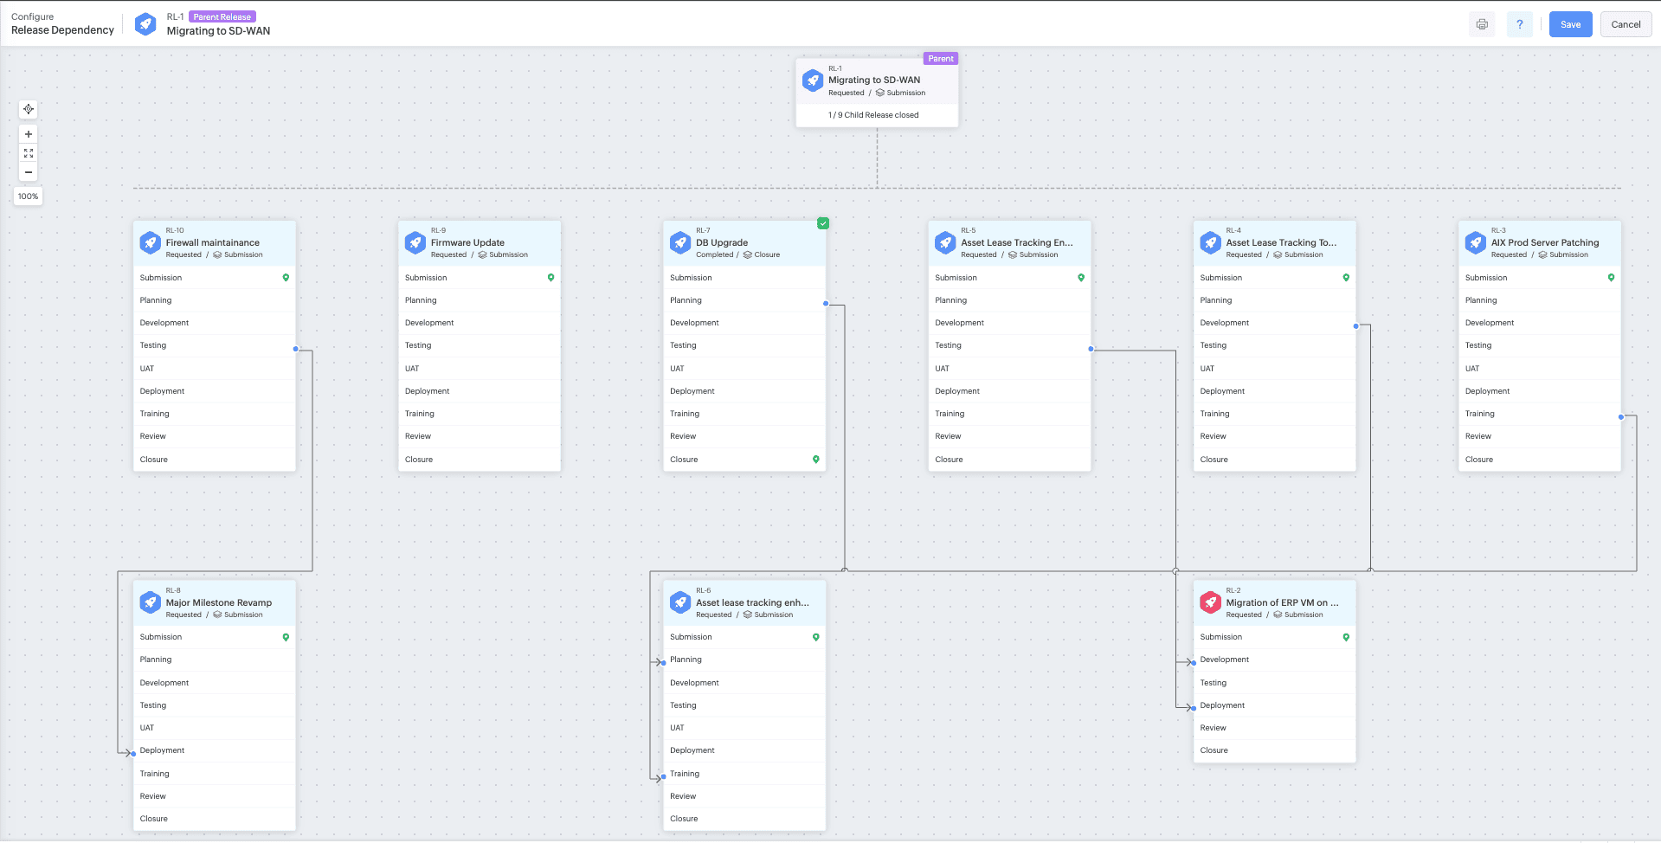The width and height of the screenshot is (1661, 843).
Task: Click the rocket icon on the DB Upgrade card
Action: (680, 242)
